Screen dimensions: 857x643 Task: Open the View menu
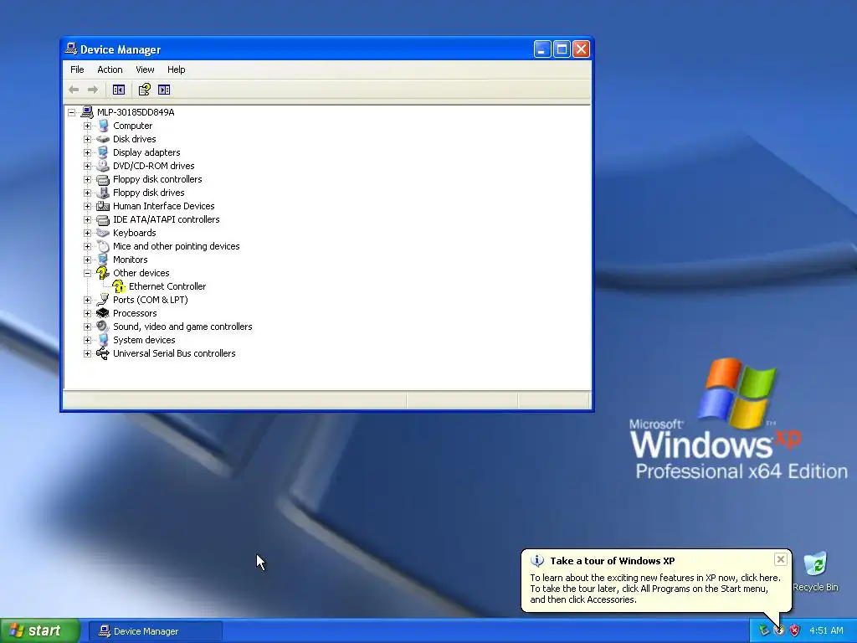[145, 69]
